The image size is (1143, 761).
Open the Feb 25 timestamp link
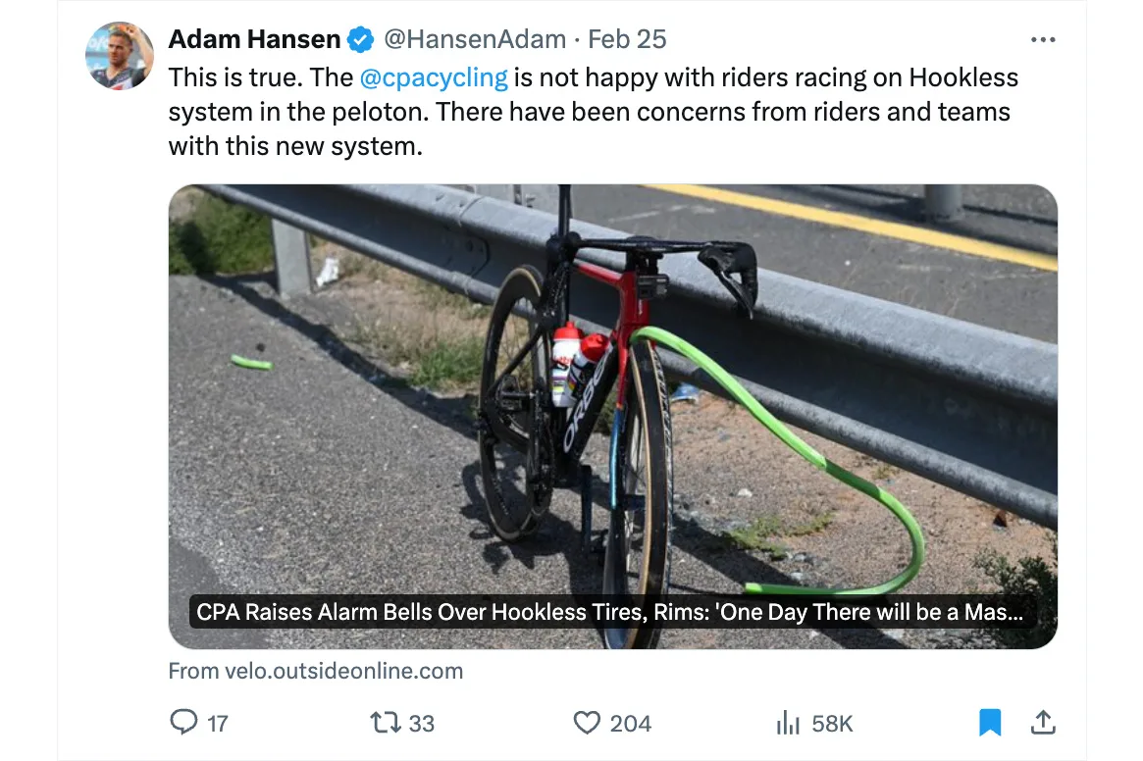(x=627, y=39)
